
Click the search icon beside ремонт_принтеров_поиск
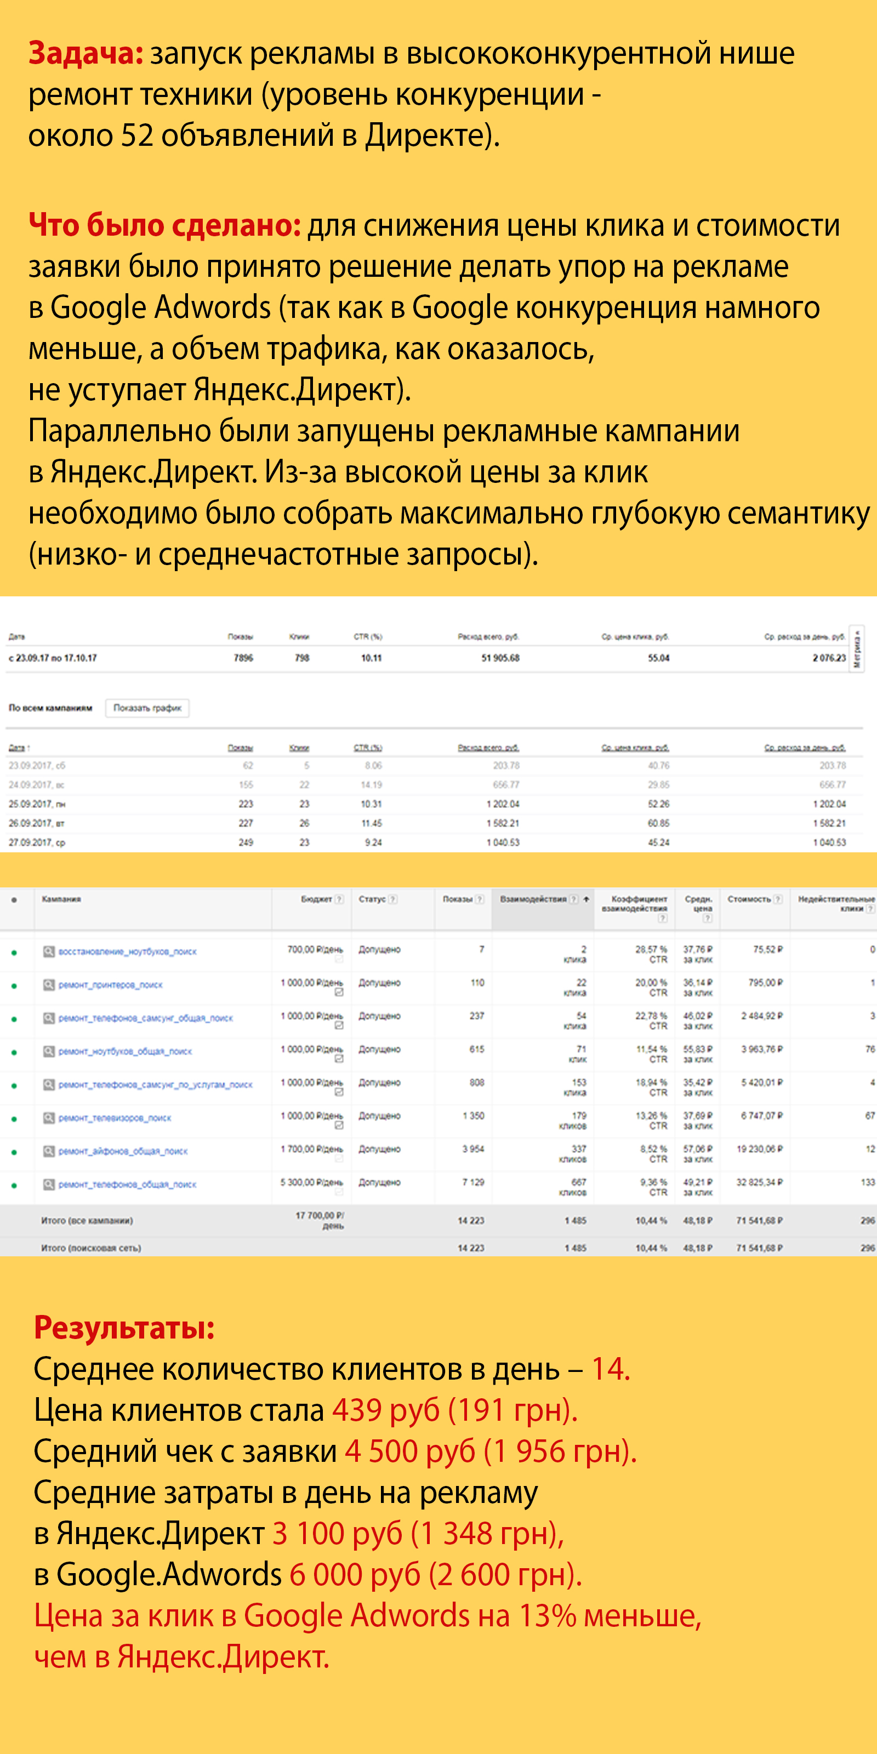click(49, 984)
